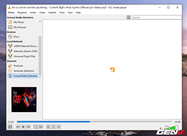The height and width of the screenshot is (136, 187).
Task: Open the Media menu
Action: (x=11, y=13)
